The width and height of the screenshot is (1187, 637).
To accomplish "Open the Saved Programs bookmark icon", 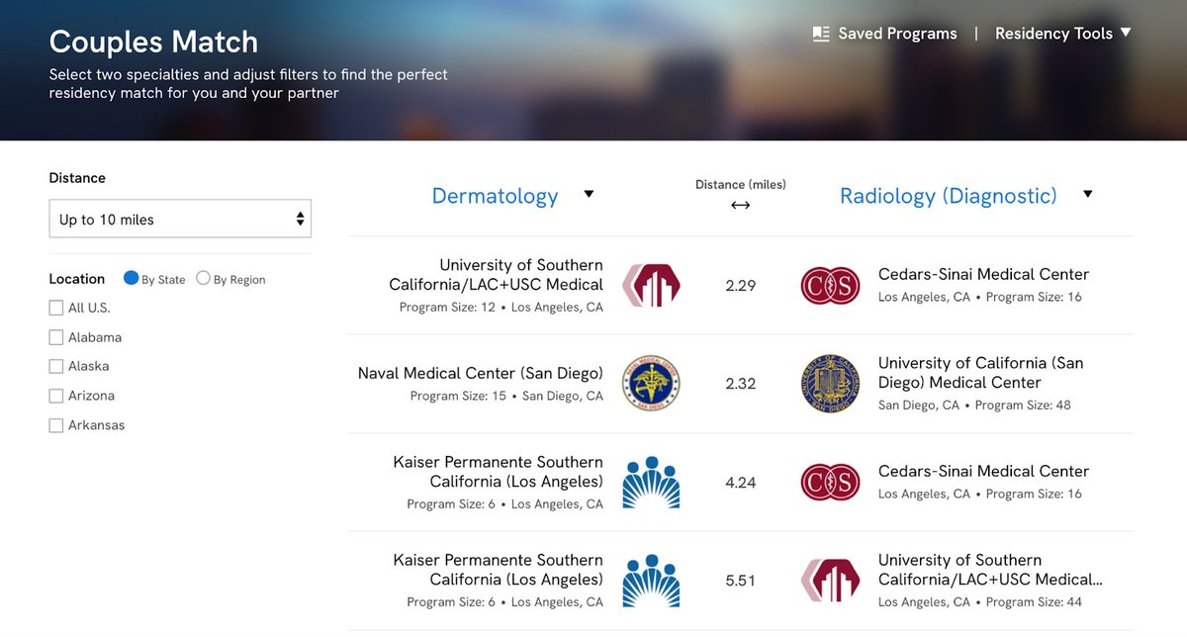I will tap(820, 34).
